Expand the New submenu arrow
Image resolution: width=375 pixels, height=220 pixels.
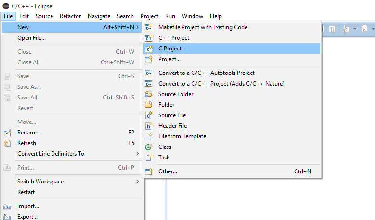coord(138,27)
